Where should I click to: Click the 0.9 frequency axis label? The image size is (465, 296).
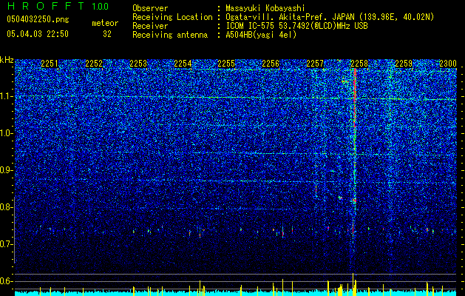pyautogui.click(x=6, y=170)
